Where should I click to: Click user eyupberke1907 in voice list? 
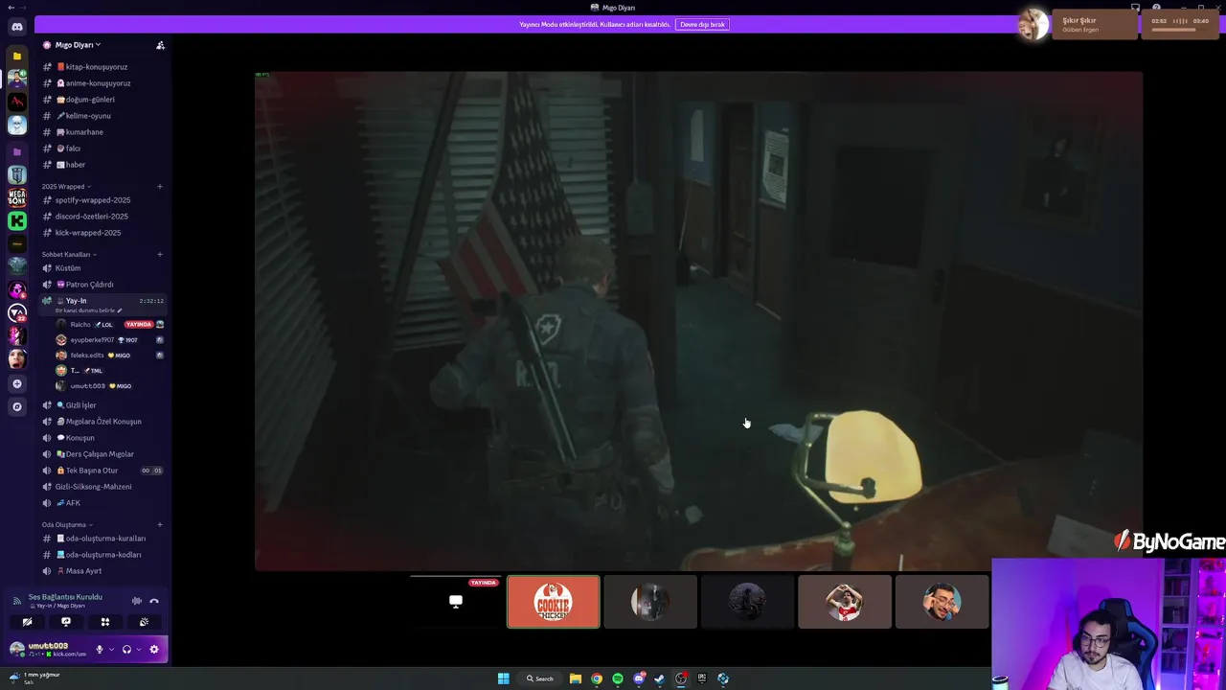[92, 340]
